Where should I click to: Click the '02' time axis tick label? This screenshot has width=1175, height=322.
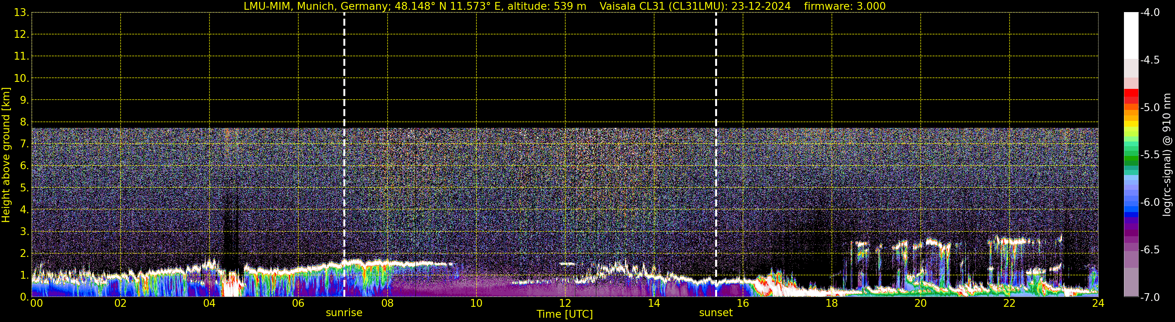click(x=120, y=303)
